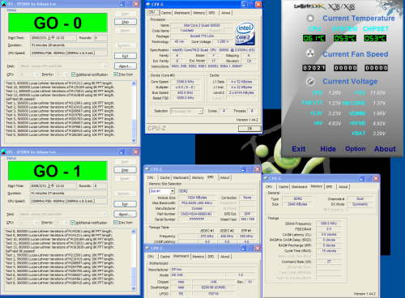Open the CPU dropdown in GO - 0 window
The image size is (405, 298).
36,74
